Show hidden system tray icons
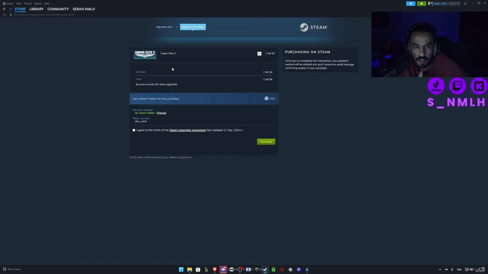 [440, 269]
